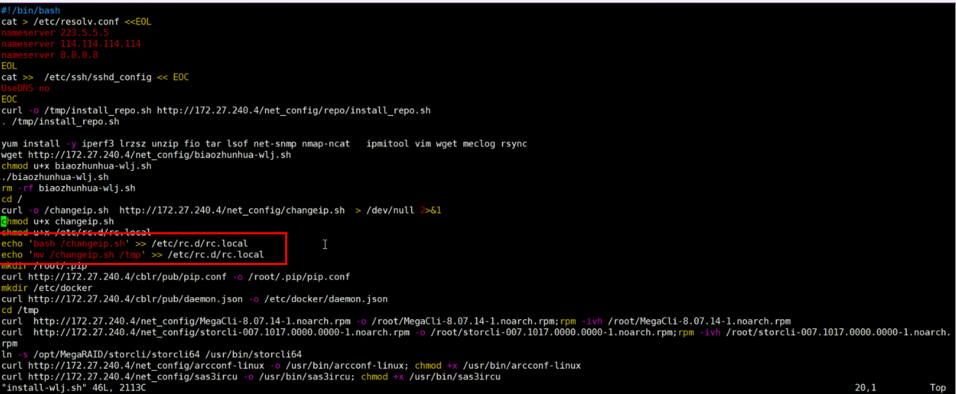Click the '. /tmp/install_repo.sh' source line
This screenshot has height=394, width=956.
(x=60, y=121)
